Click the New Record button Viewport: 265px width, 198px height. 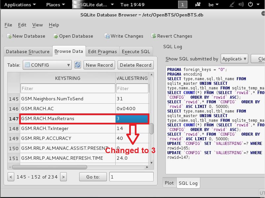click(99, 65)
